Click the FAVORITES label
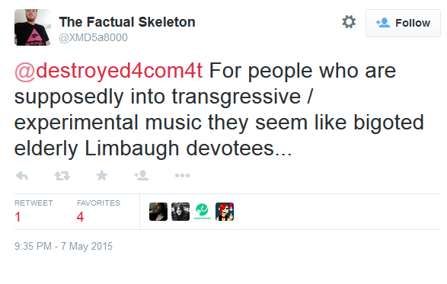This screenshot has height=284, width=447. point(99,203)
